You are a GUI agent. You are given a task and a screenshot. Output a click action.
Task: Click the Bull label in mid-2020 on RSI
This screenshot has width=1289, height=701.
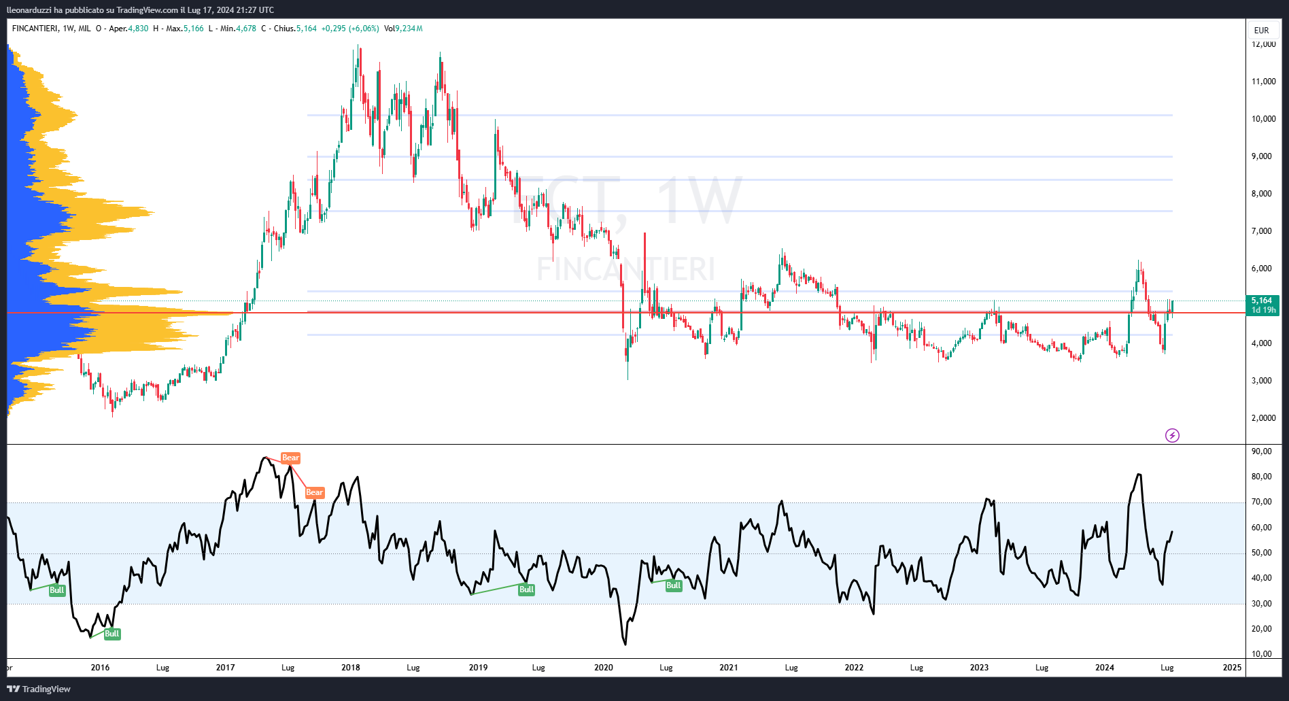pos(673,585)
